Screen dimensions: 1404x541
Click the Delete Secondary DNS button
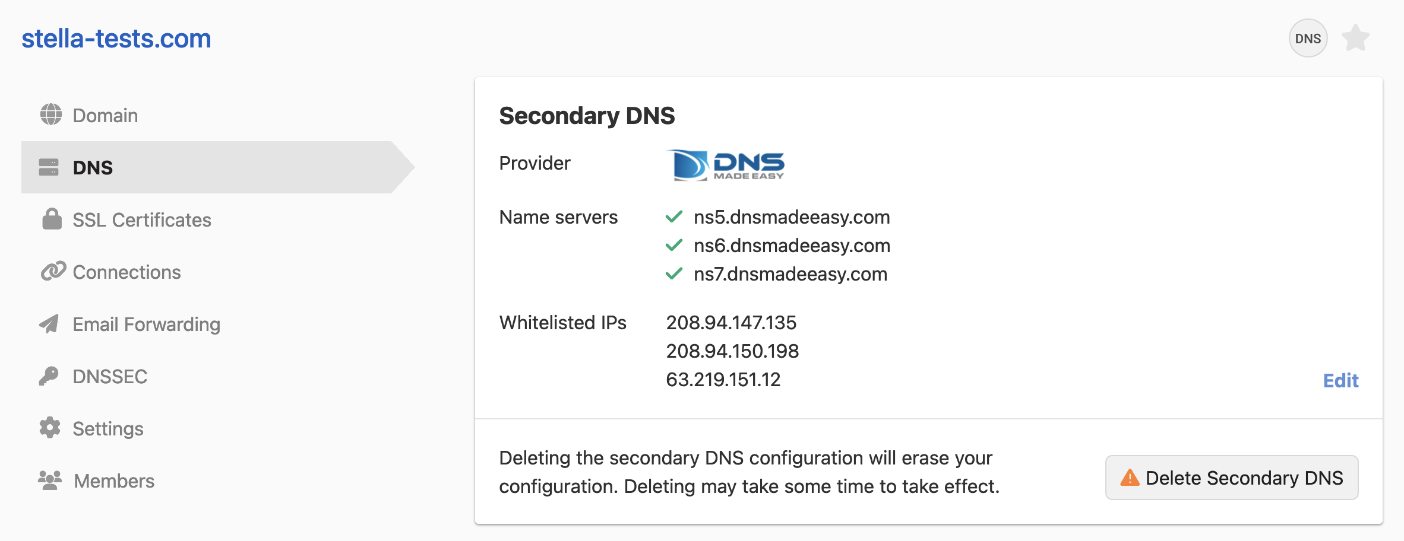(x=1232, y=478)
